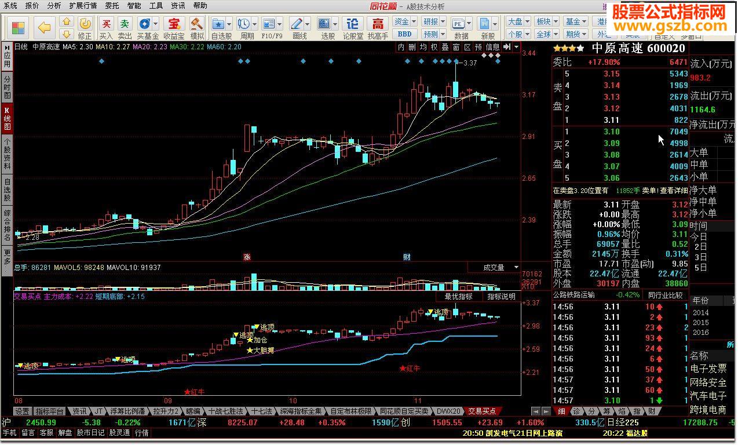Click the 同行业比较 button
The width and height of the screenshot is (738, 445).
click(x=666, y=295)
